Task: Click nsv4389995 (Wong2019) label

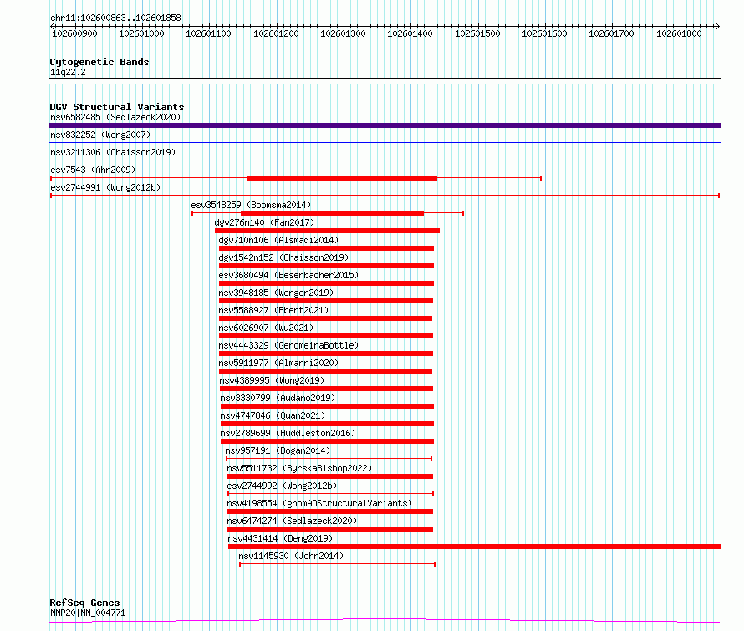Action: point(272,380)
